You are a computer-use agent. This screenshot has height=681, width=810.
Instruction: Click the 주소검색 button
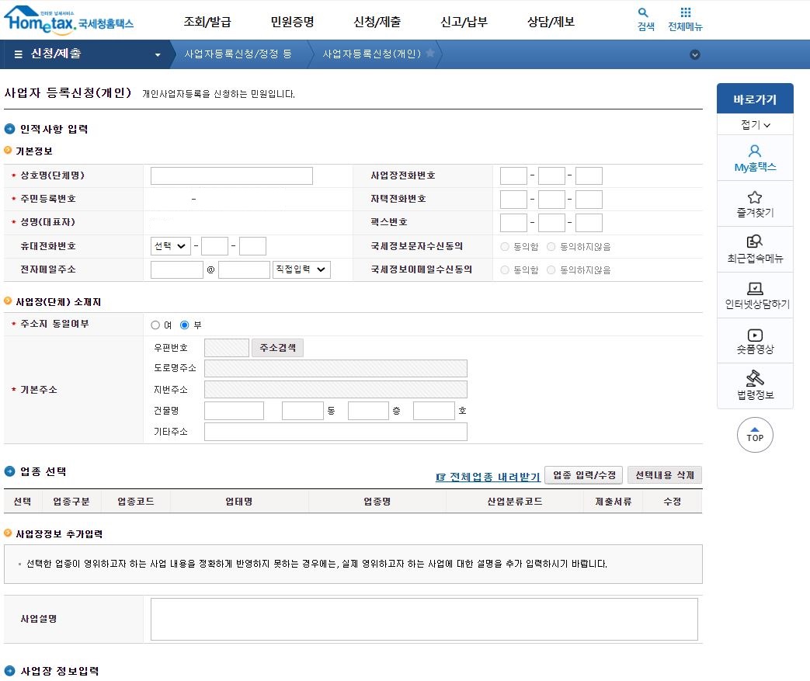[277, 348]
